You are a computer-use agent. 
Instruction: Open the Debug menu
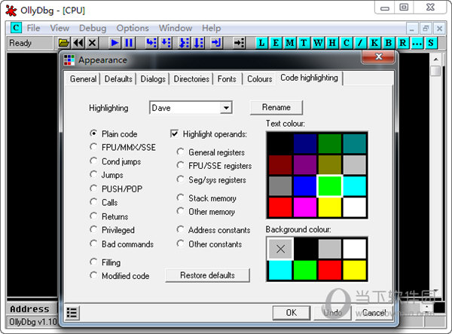click(x=93, y=28)
